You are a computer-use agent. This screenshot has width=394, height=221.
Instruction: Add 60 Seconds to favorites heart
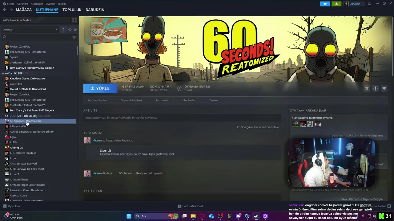384,88
